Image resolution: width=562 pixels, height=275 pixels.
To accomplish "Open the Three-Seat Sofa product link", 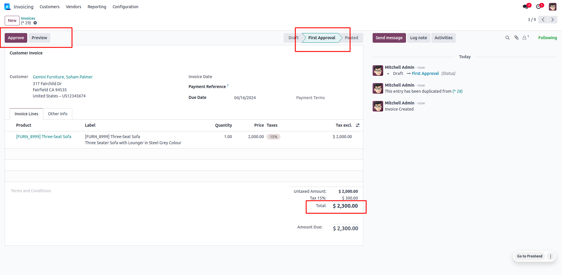I will 44,137.
